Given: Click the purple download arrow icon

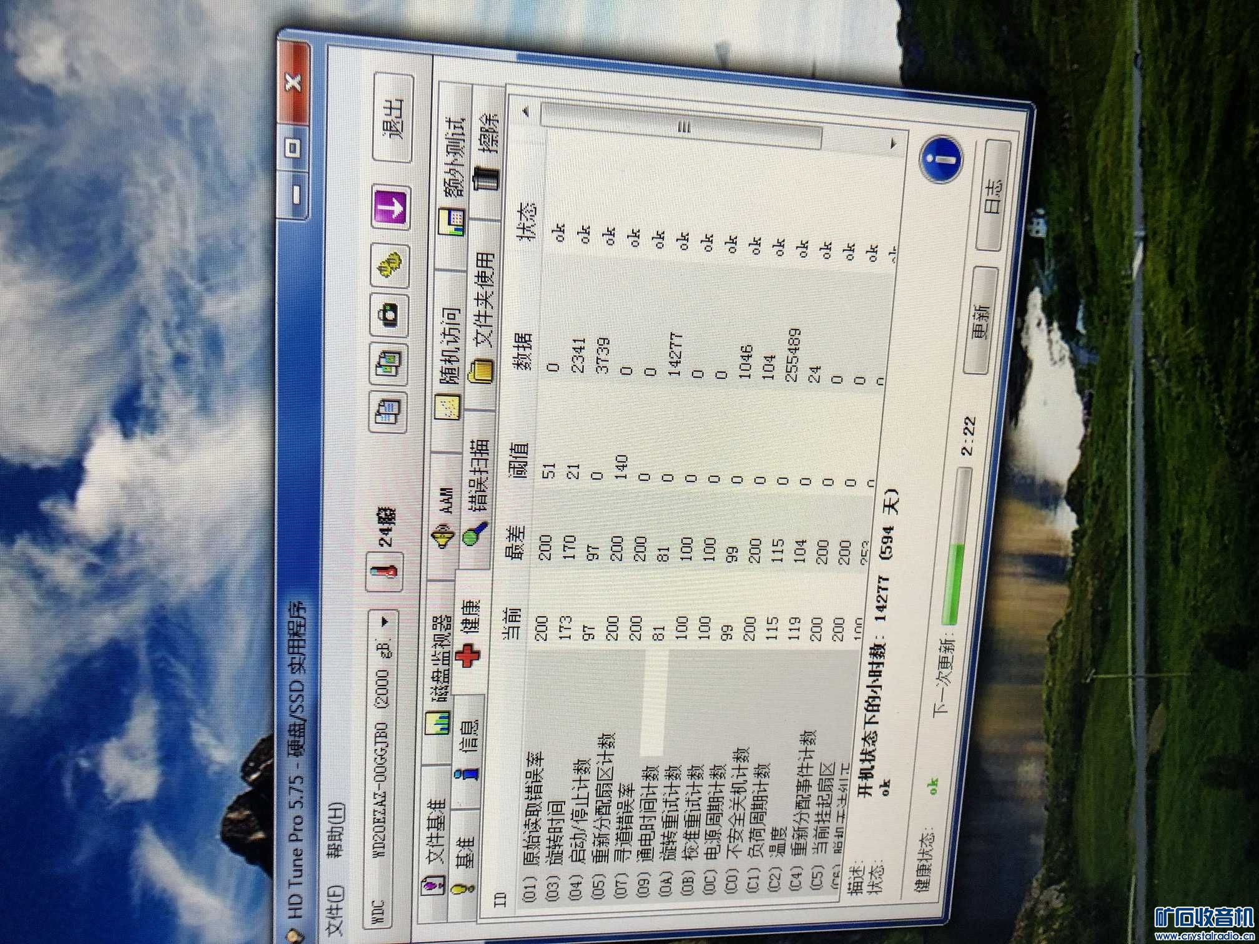Looking at the screenshot, I should pyautogui.click(x=390, y=208).
